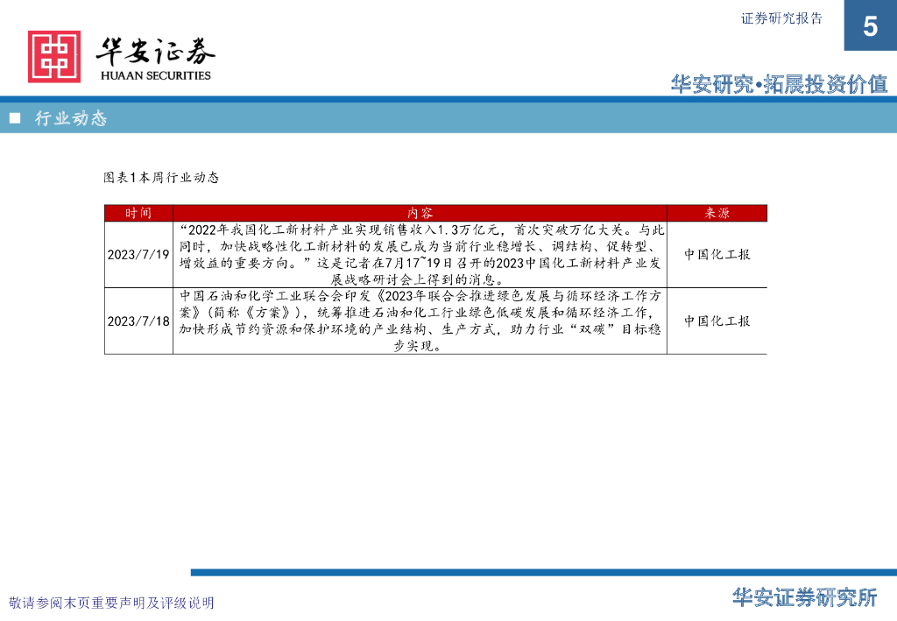Viewport: 897px width, 621px height.
Task: Click the 华安证券 calligraphy company name
Action: point(156,51)
